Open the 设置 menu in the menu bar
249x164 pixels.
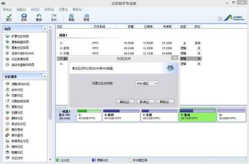pyautogui.click(x=63, y=9)
